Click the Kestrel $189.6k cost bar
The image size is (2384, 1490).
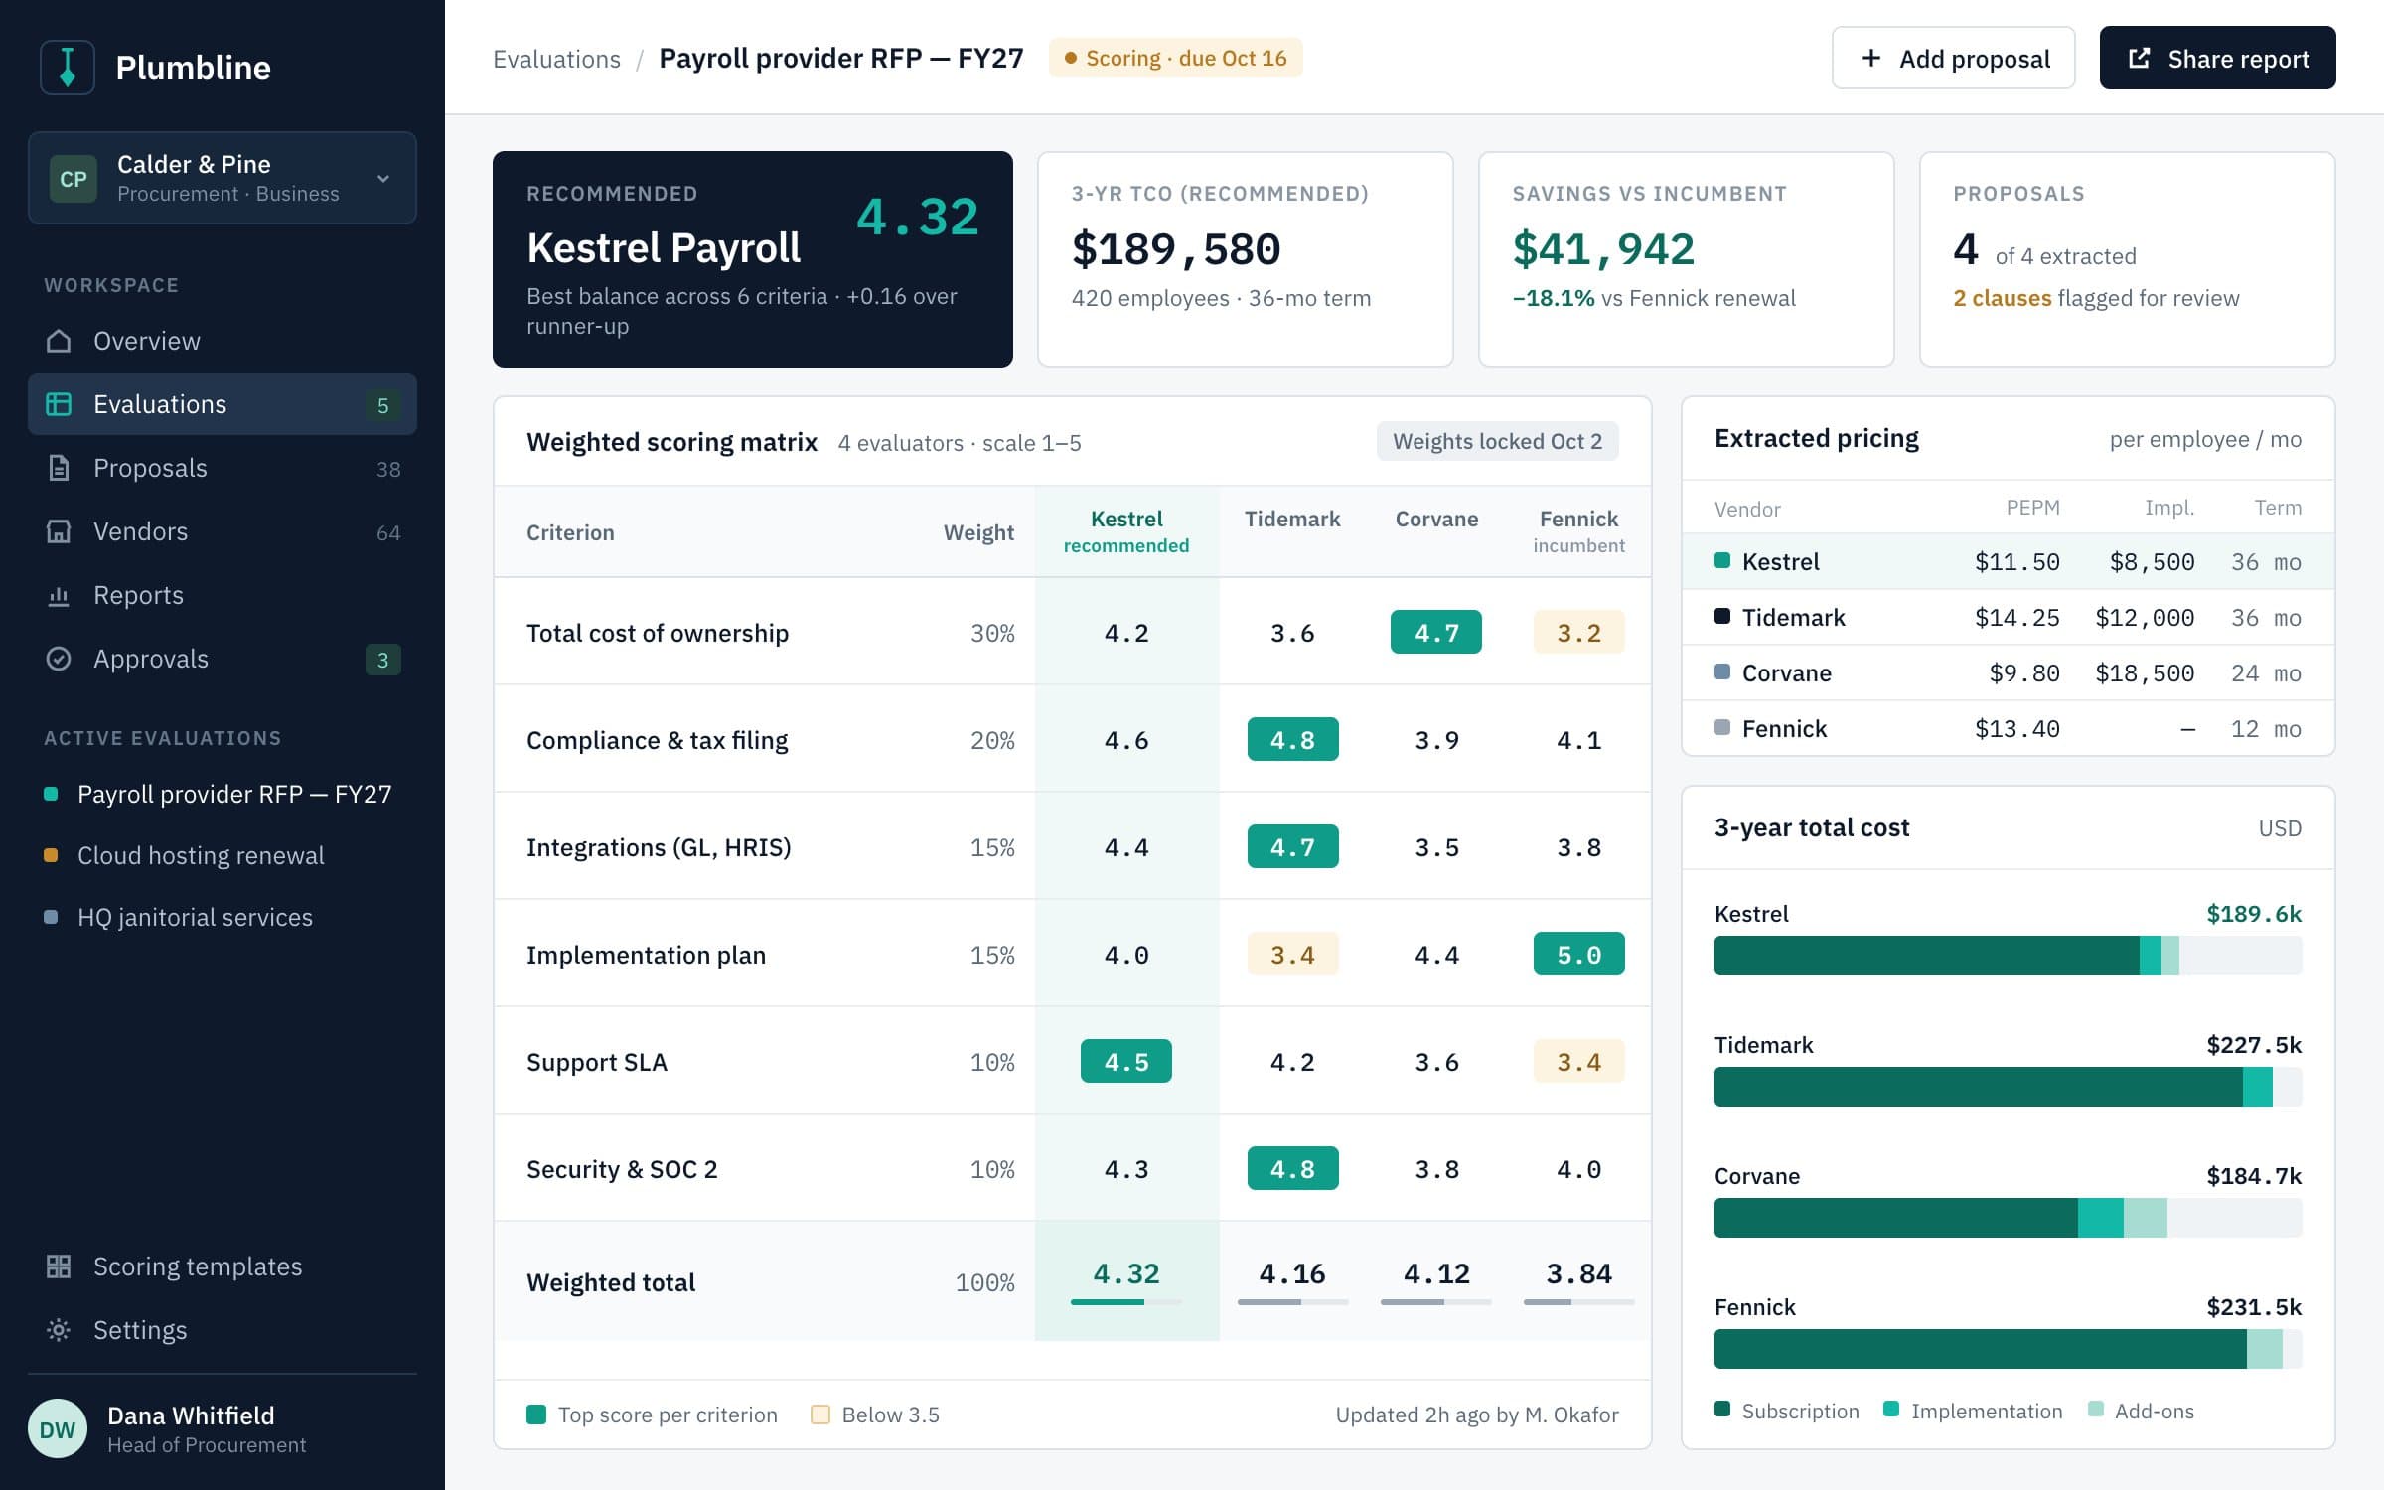pos(2008,956)
